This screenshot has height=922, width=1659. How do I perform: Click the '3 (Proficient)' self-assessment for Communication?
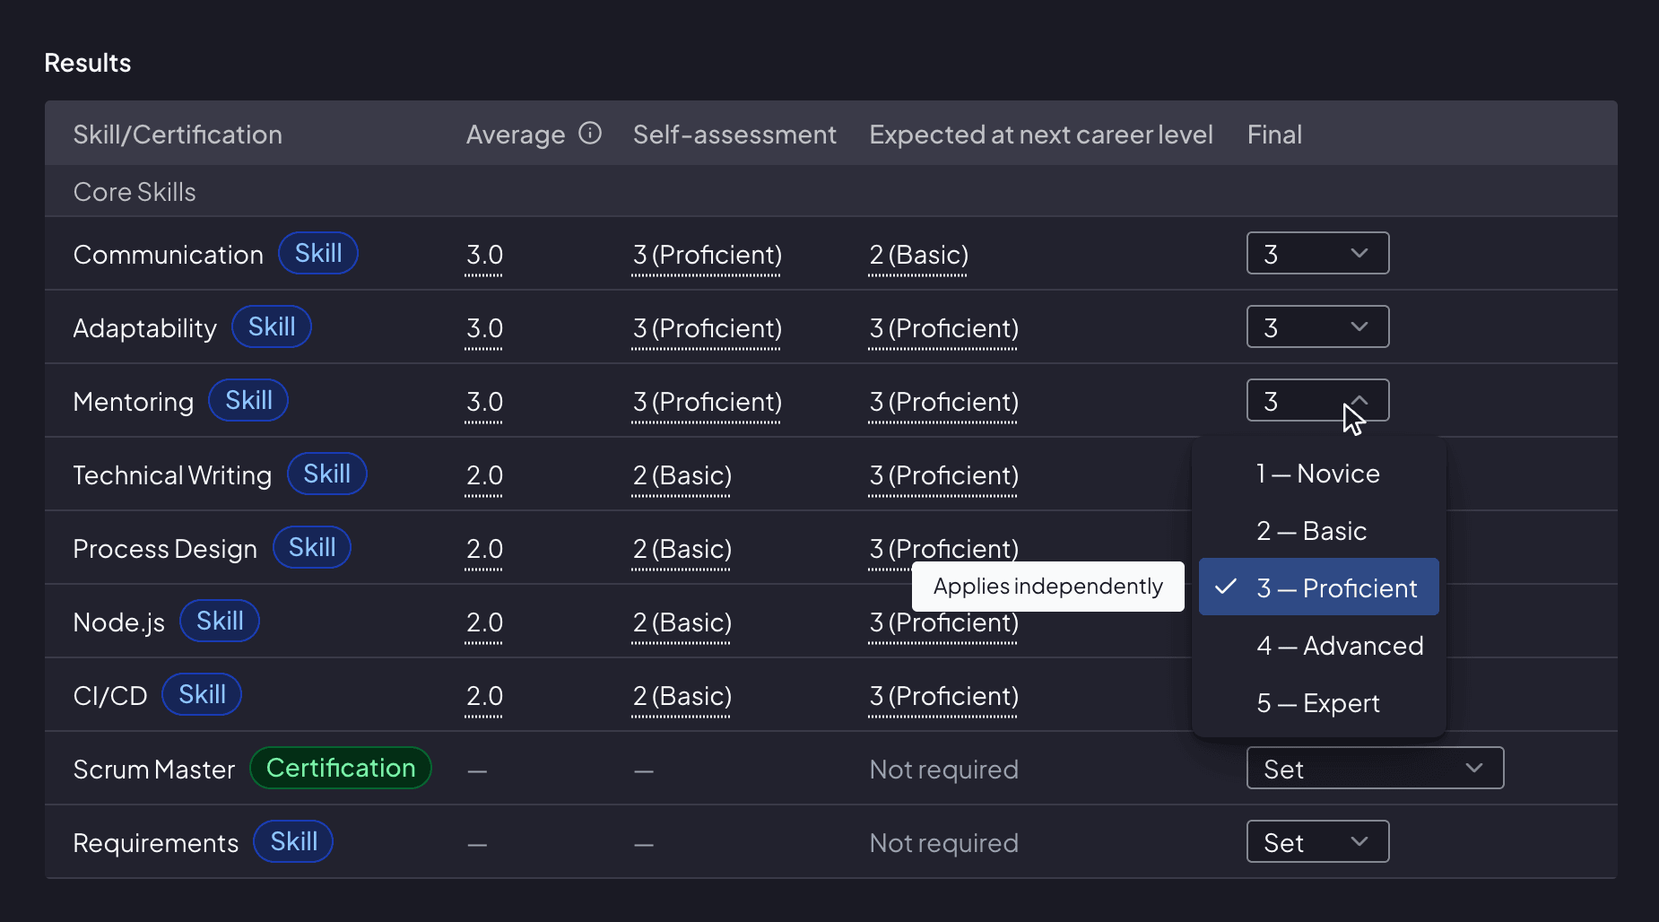(x=708, y=256)
